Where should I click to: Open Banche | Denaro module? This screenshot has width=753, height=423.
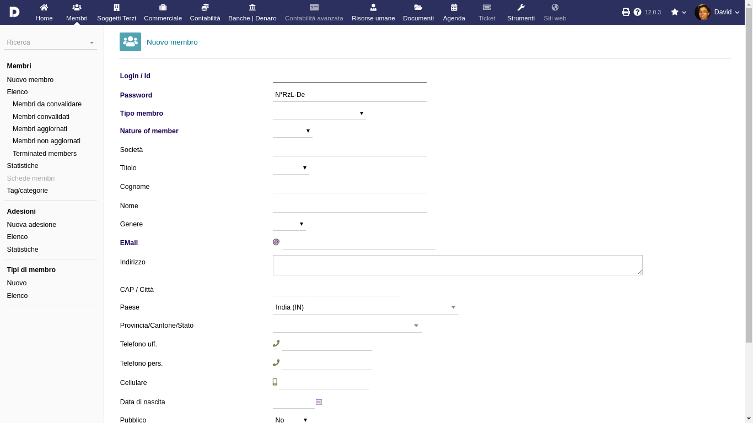252,12
